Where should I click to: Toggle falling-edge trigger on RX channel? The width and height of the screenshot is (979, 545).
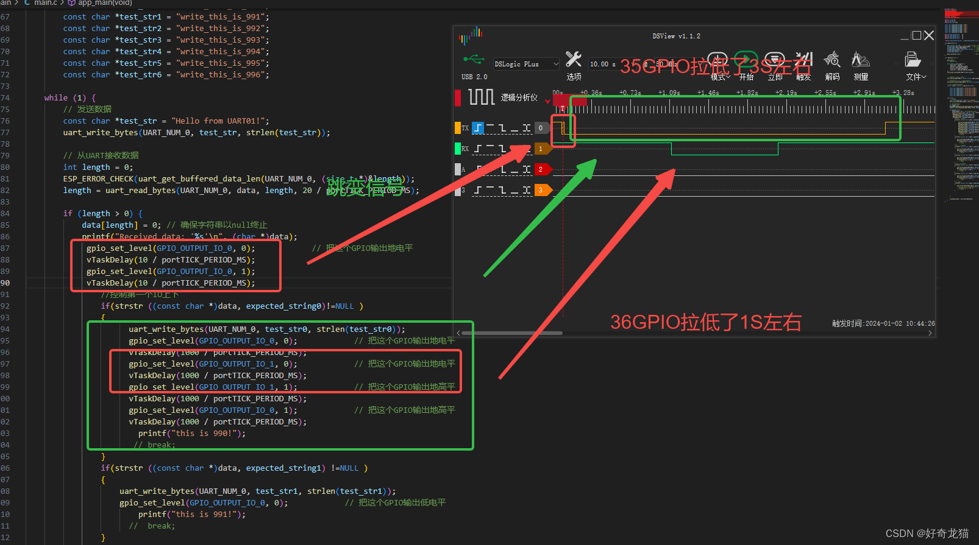(502, 149)
